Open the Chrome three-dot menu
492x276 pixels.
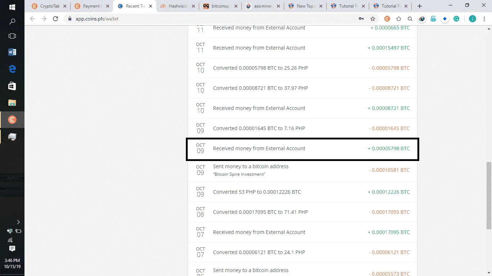tap(484, 19)
